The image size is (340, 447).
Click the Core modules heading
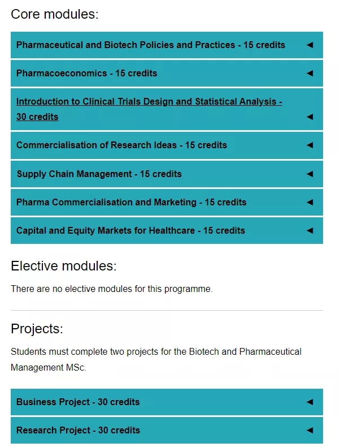pos(55,14)
